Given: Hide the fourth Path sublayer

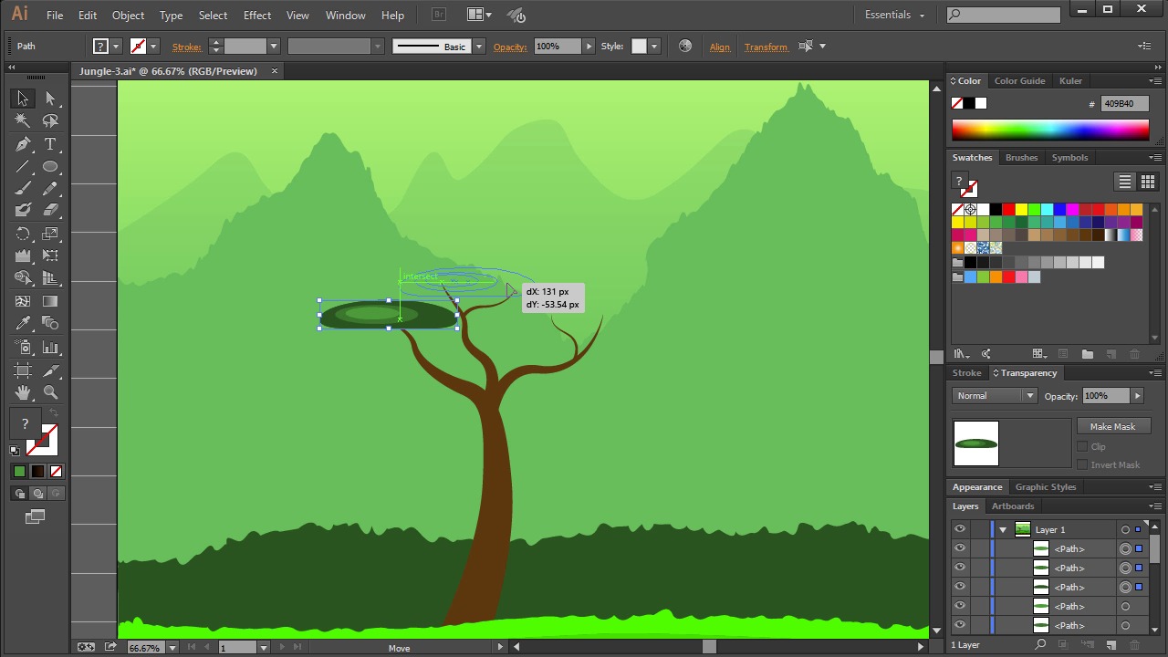Looking at the screenshot, I should pyautogui.click(x=959, y=606).
